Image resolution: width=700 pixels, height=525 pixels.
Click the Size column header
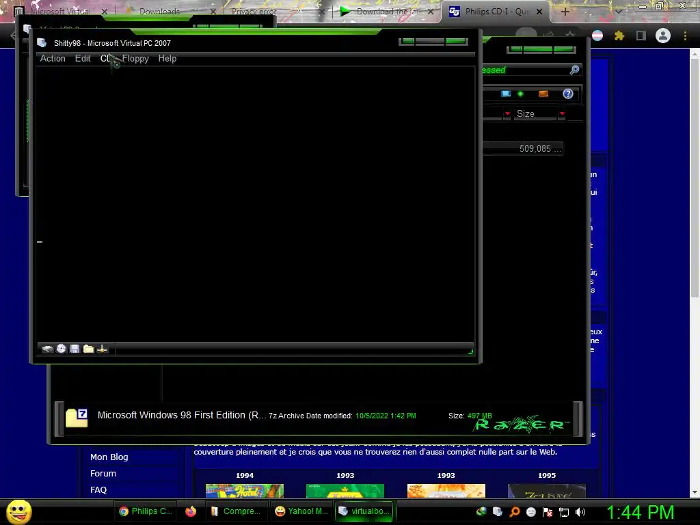click(535, 114)
